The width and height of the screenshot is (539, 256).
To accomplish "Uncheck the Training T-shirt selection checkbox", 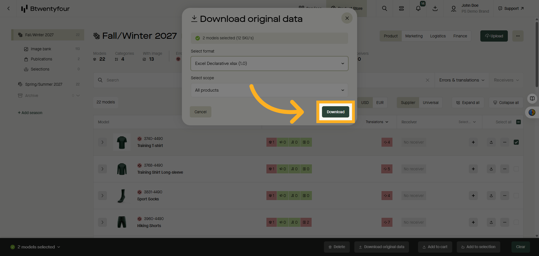I will [516, 142].
